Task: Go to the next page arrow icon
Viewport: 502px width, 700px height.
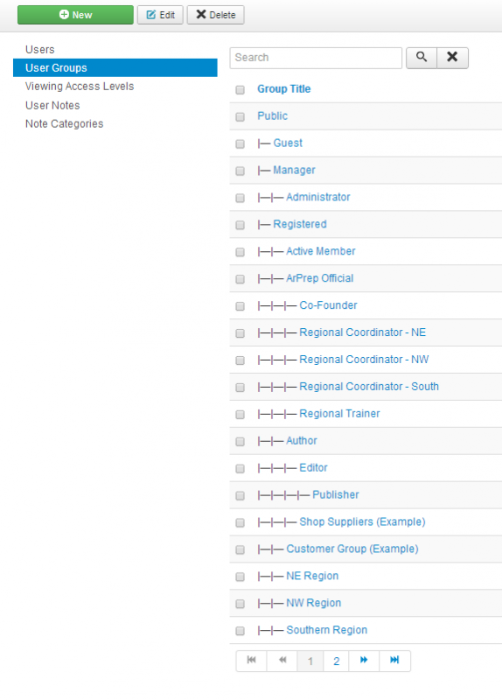Action: click(x=364, y=661)
